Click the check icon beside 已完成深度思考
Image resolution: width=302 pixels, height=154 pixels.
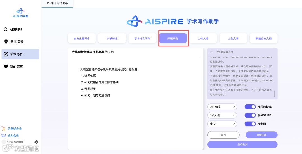click(x=211, y=52)
